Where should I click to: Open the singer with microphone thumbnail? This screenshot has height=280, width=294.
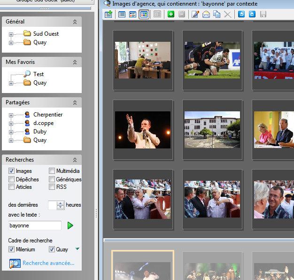(x=143, y=130)
